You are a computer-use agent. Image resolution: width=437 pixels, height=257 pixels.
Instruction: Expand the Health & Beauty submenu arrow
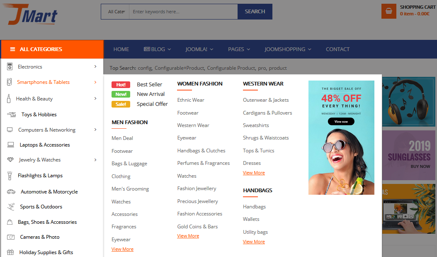pyautogui.click(x=95, y=98)
